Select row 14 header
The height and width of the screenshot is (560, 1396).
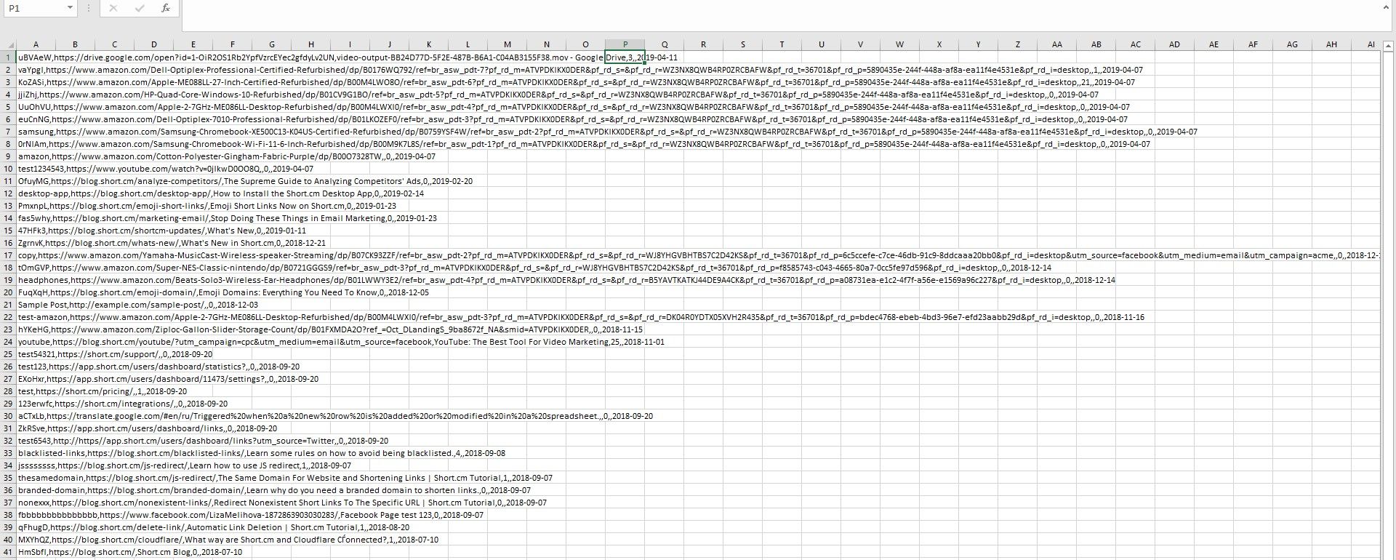(8, 217)
